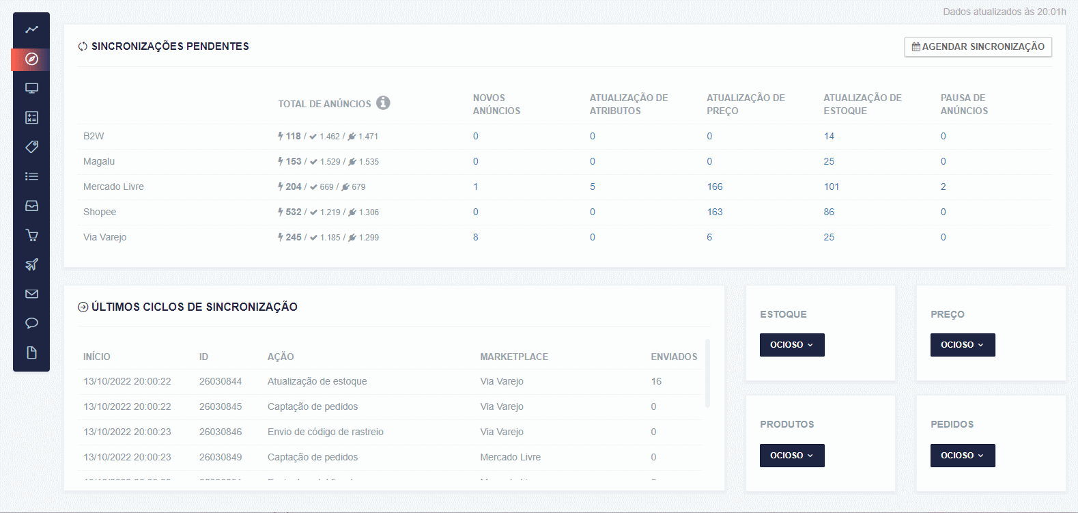Click Pausa de Anúncios column header
The image size is (1078, 513).
pyautogui.click(x=964, y=104)
